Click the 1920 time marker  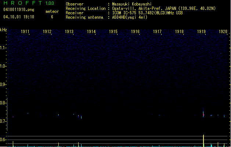coord(223,32)
